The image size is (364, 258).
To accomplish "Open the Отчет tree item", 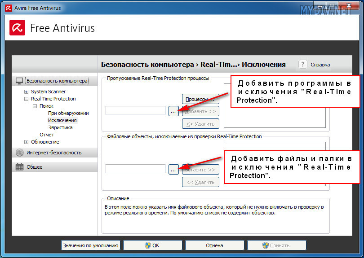I will [47, 135].
